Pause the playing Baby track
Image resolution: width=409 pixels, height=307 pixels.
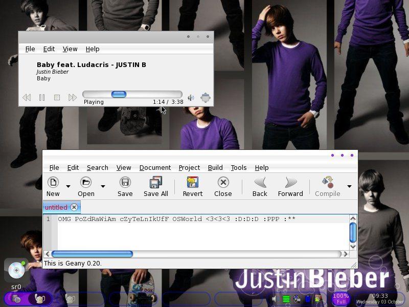coord(42,97)
